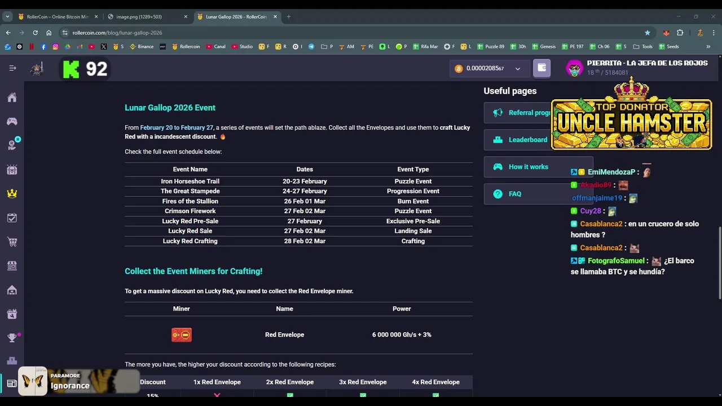The width and height of the screenshot is (722, 406).
Task: Expand the Bitcoin balance currency dropdown
Action: (x=517, y=69)
